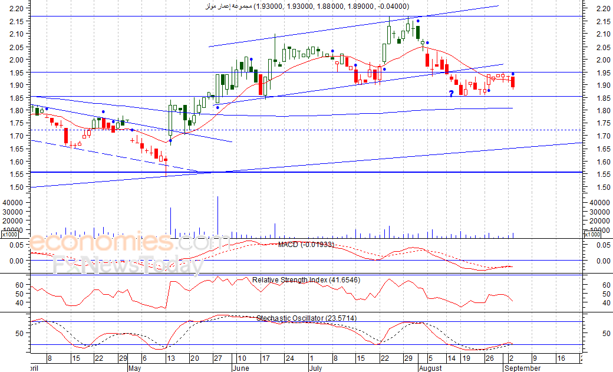Click date tick '9' in September
Screen dimensions: 613x372
[x=535, y=358]
